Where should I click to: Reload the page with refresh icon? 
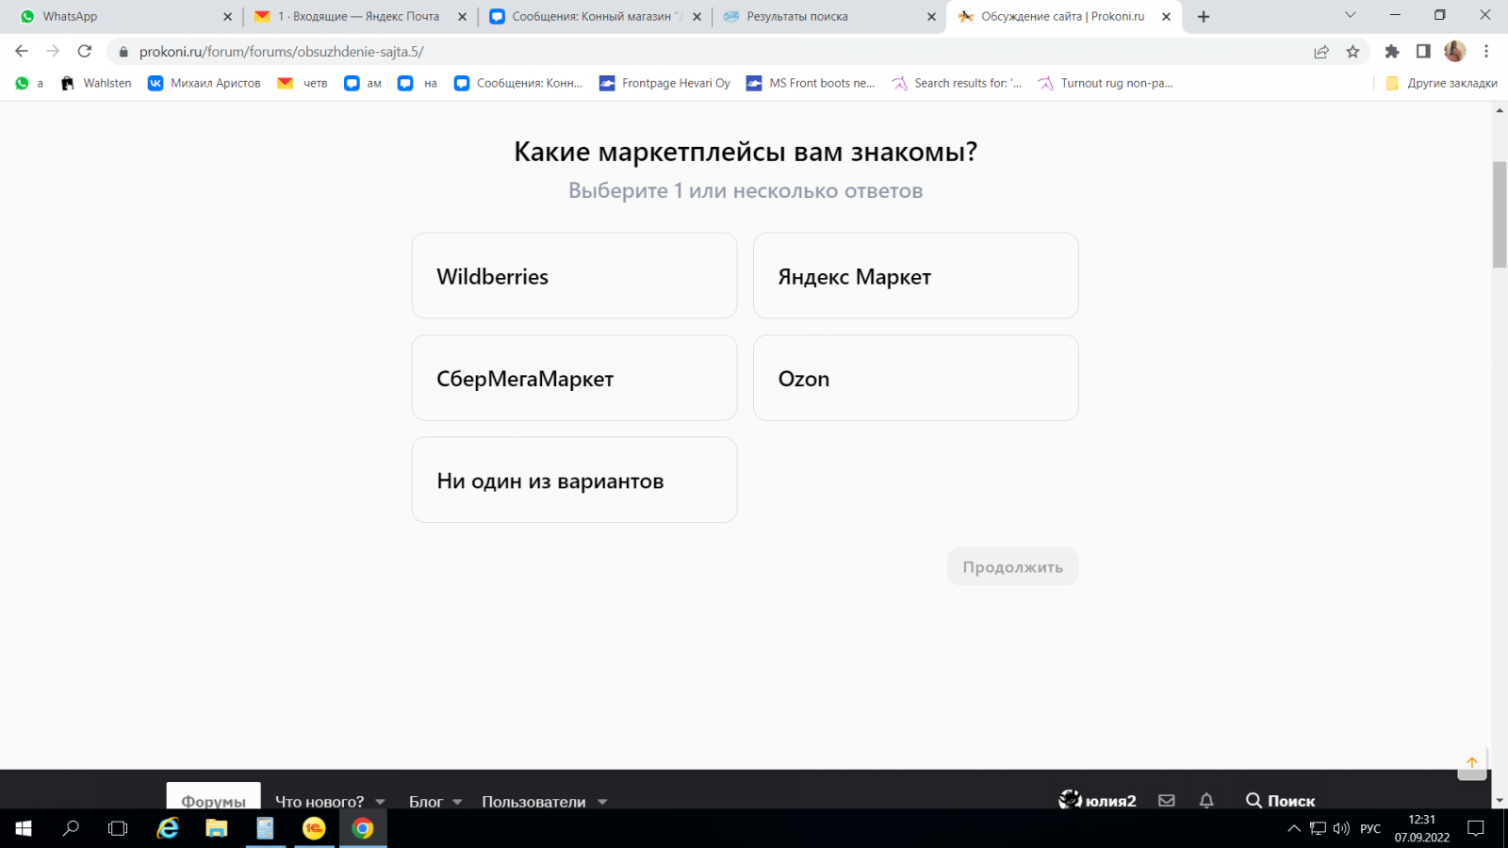pyautogui.click(x=85, y=51)
